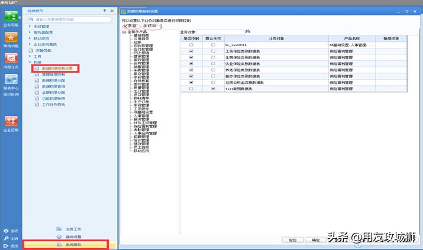Click the 退出 exit icon

6,246
